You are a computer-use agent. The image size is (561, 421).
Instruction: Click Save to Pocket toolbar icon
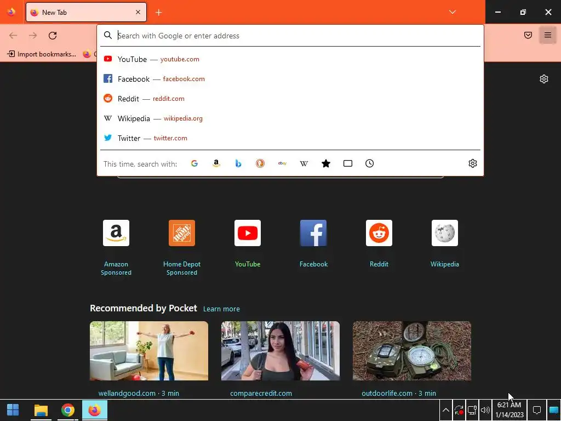[528, 35]
